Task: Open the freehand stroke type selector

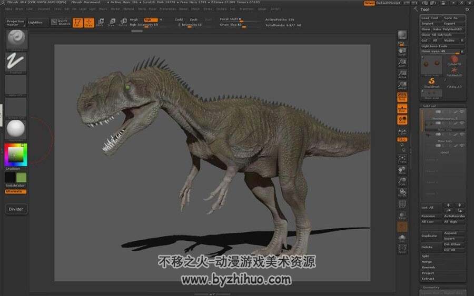Action: coord(16,62)
